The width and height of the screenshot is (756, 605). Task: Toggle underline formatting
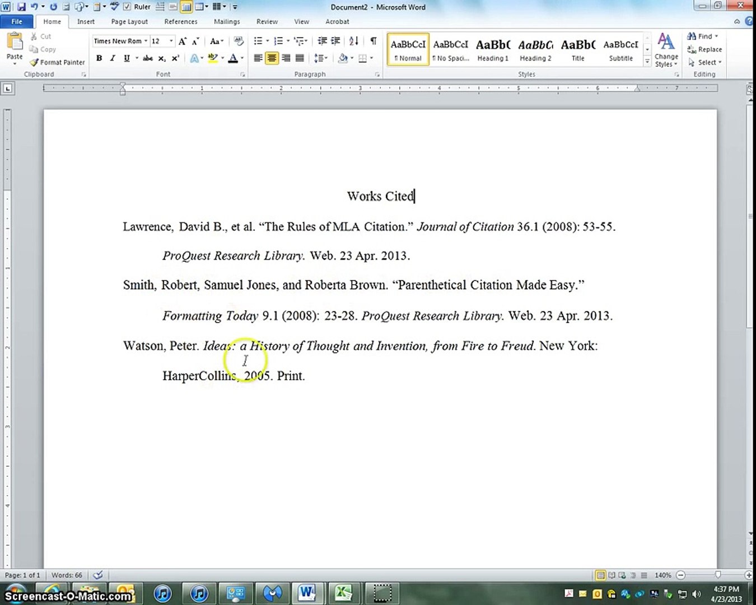coord(127,58)
